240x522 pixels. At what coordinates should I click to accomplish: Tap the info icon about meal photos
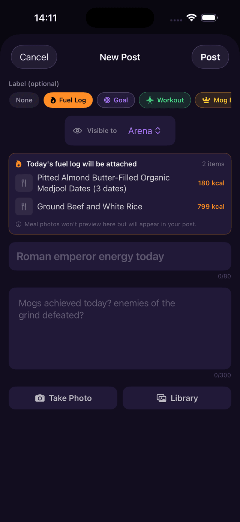coord(18,224)
